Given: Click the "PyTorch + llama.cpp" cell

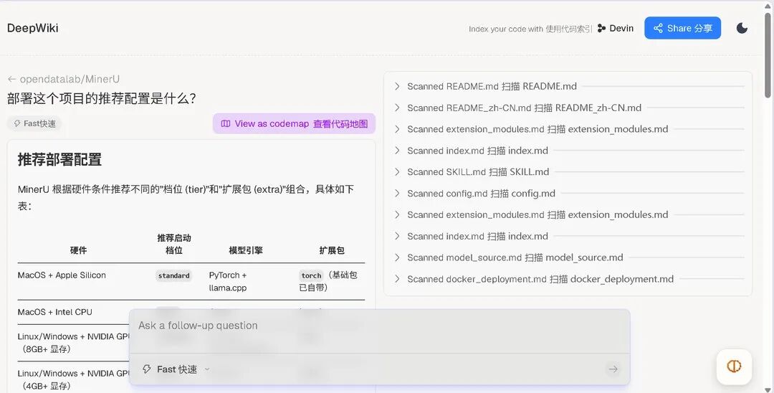Looking at the screenshot, I should tap(228, 281).
